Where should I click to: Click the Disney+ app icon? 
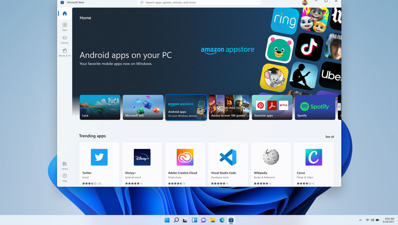(x=142, y=157)
